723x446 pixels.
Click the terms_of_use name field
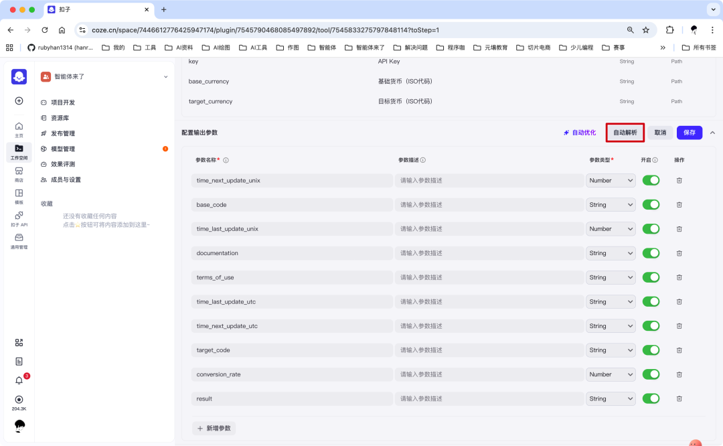(x=292, y=277)
